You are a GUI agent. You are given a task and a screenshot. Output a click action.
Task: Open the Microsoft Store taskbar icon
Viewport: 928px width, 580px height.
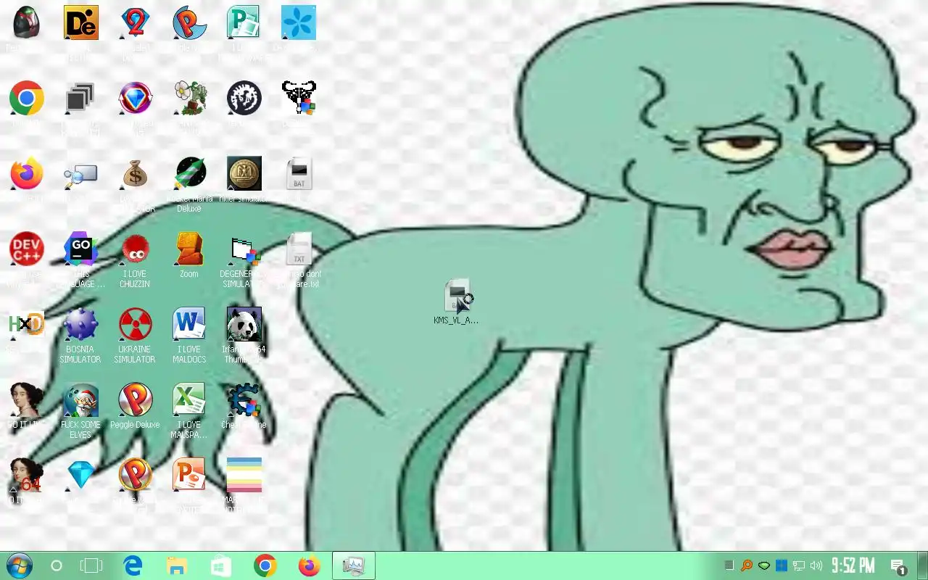coord(221,566)
